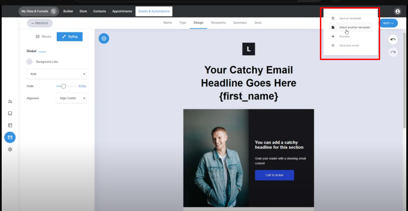The width and height of the screenshot is (408, 211).
Task: Open the settings gear in left sidebar
Action: [x=10, y=149]
